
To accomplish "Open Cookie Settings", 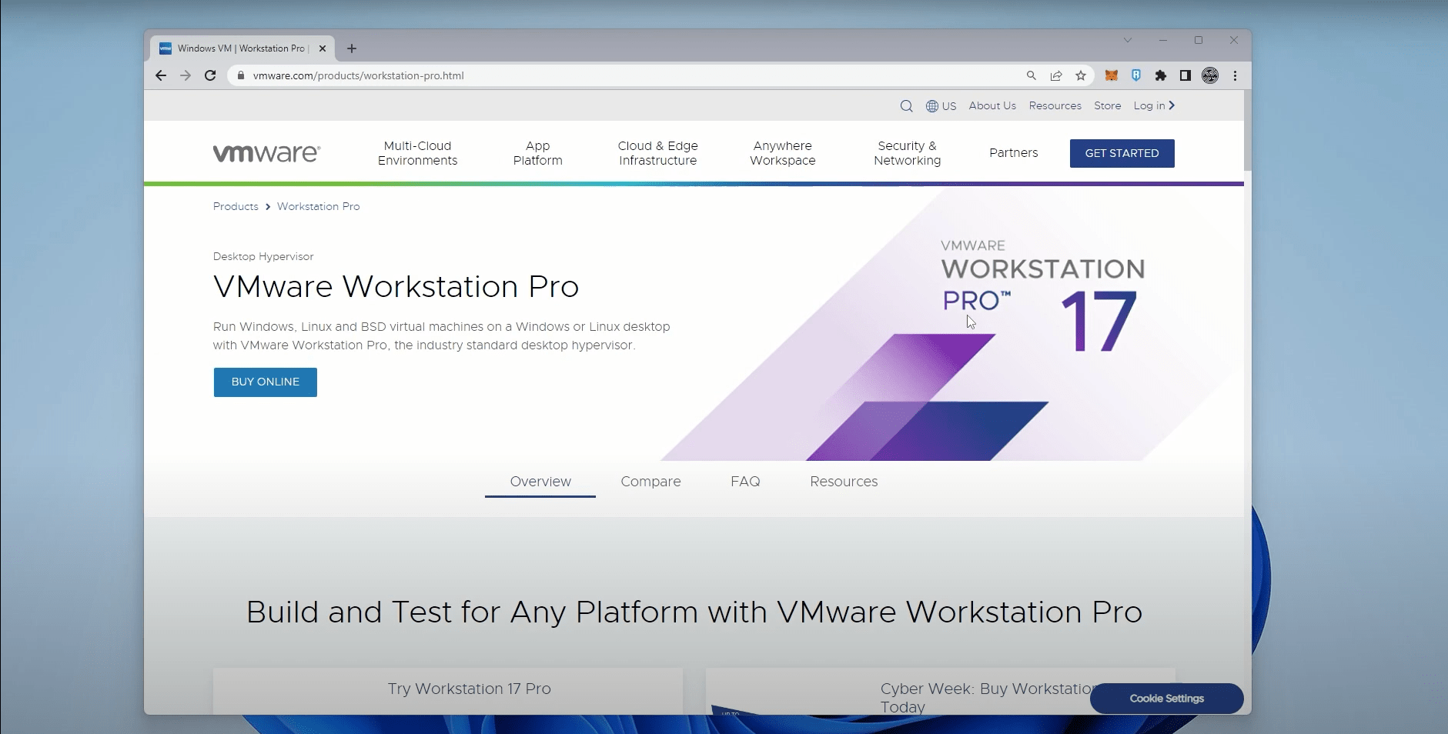I will click(1165, 699).
